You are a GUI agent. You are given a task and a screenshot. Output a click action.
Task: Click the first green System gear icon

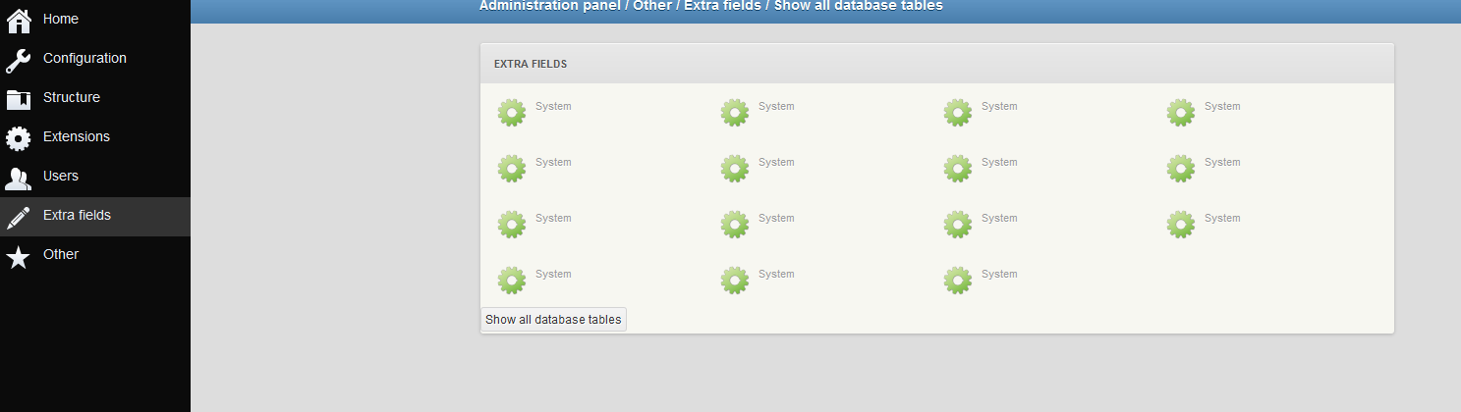coord(512,113)
